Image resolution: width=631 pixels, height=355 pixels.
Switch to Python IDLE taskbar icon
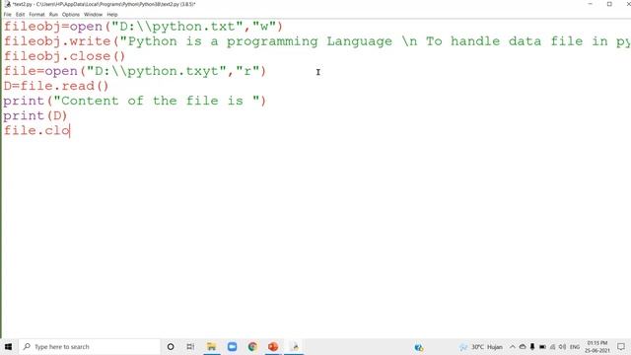(295, 346)
